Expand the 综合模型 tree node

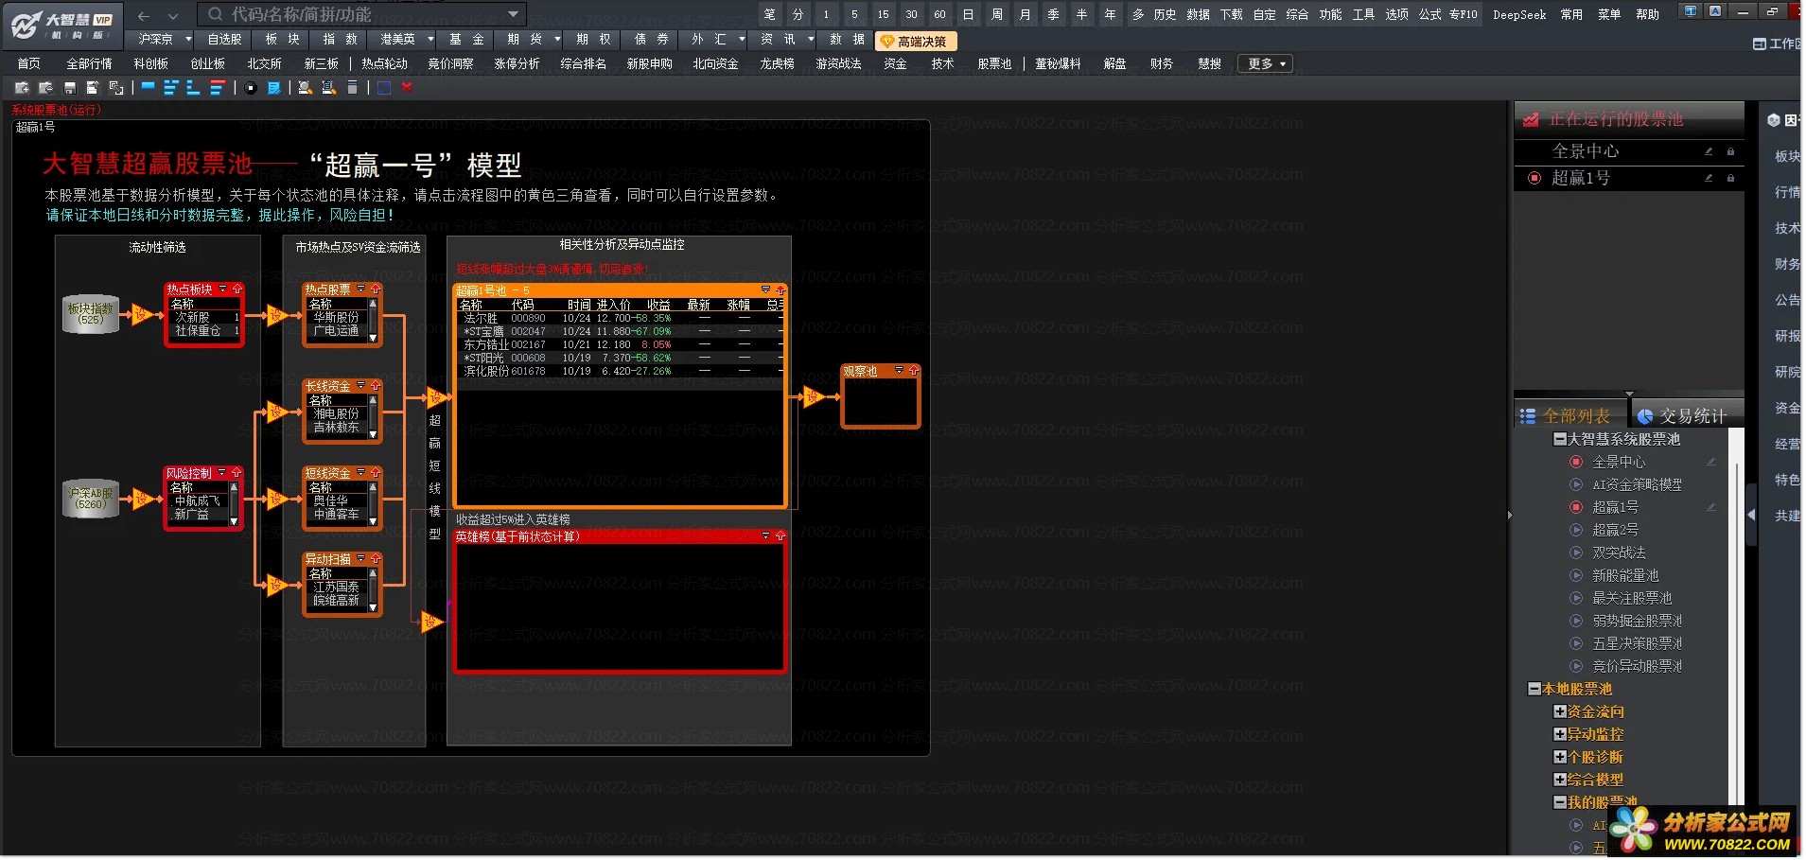coord(1560,780)
